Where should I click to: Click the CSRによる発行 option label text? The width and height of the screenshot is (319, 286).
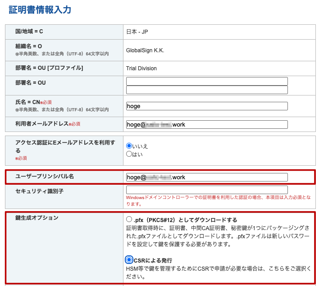coord(153,260)
